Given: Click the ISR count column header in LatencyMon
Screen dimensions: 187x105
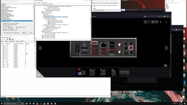Looking at the screenshot, I should tap(27, 44).
